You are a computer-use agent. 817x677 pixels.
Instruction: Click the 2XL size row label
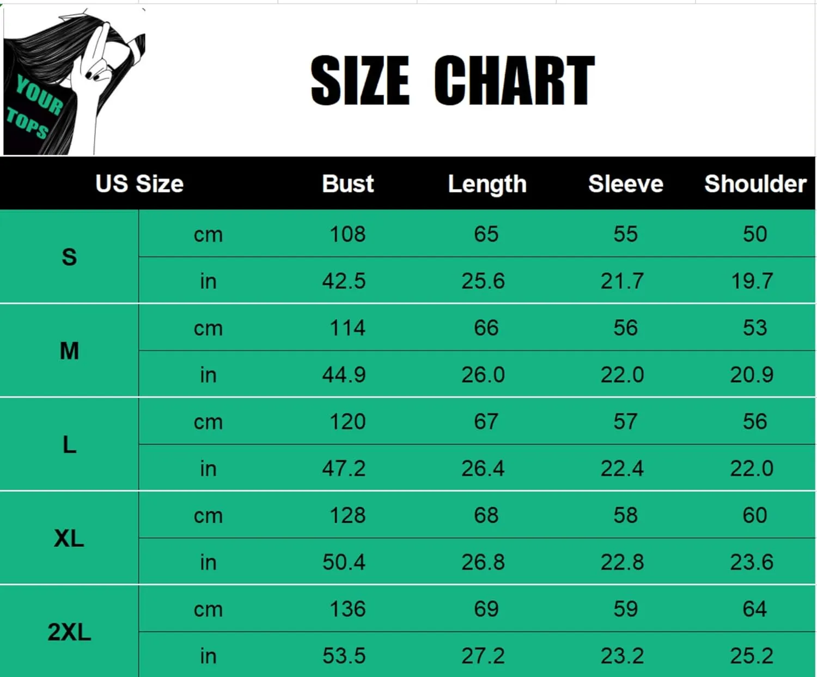click(69, 632)
